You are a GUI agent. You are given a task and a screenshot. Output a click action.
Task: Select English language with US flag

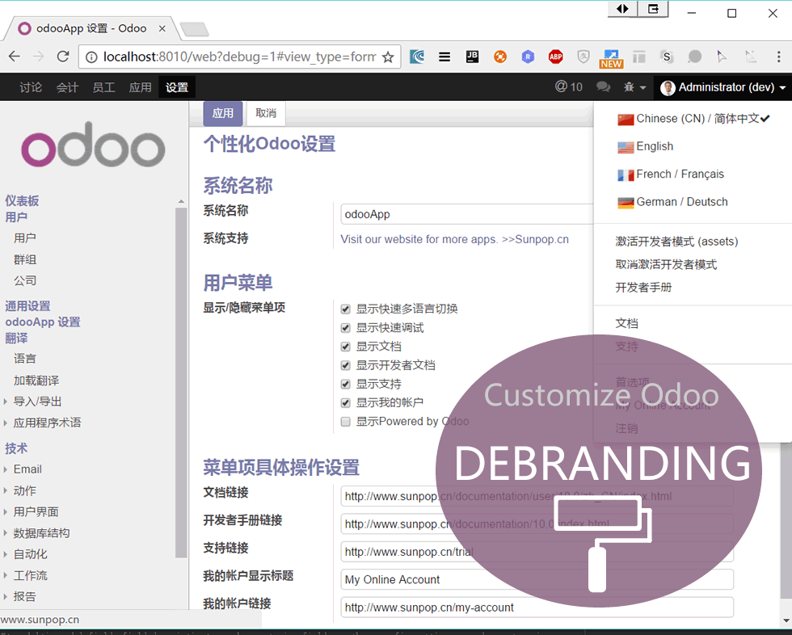coord(655,147)
